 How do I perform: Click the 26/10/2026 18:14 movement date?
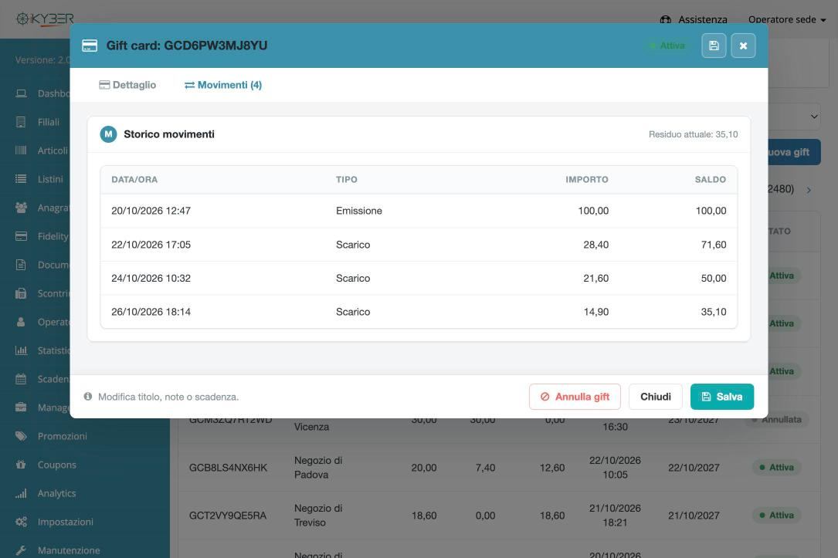click(x=151, y=312)
